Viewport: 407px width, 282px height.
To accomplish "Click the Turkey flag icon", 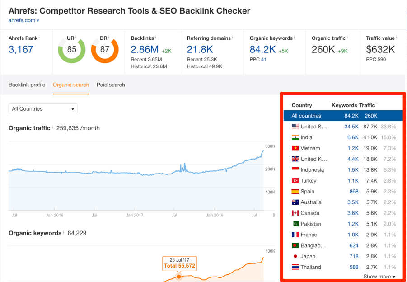I will (x=296, y=181).
